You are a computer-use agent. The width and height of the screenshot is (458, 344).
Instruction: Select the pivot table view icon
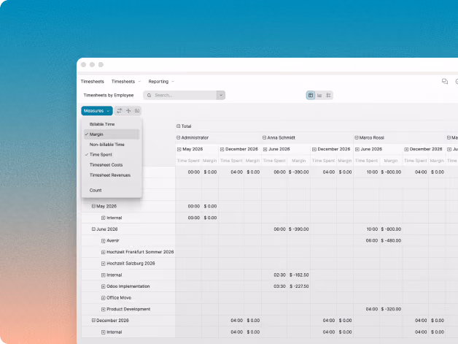click(311, 95)
